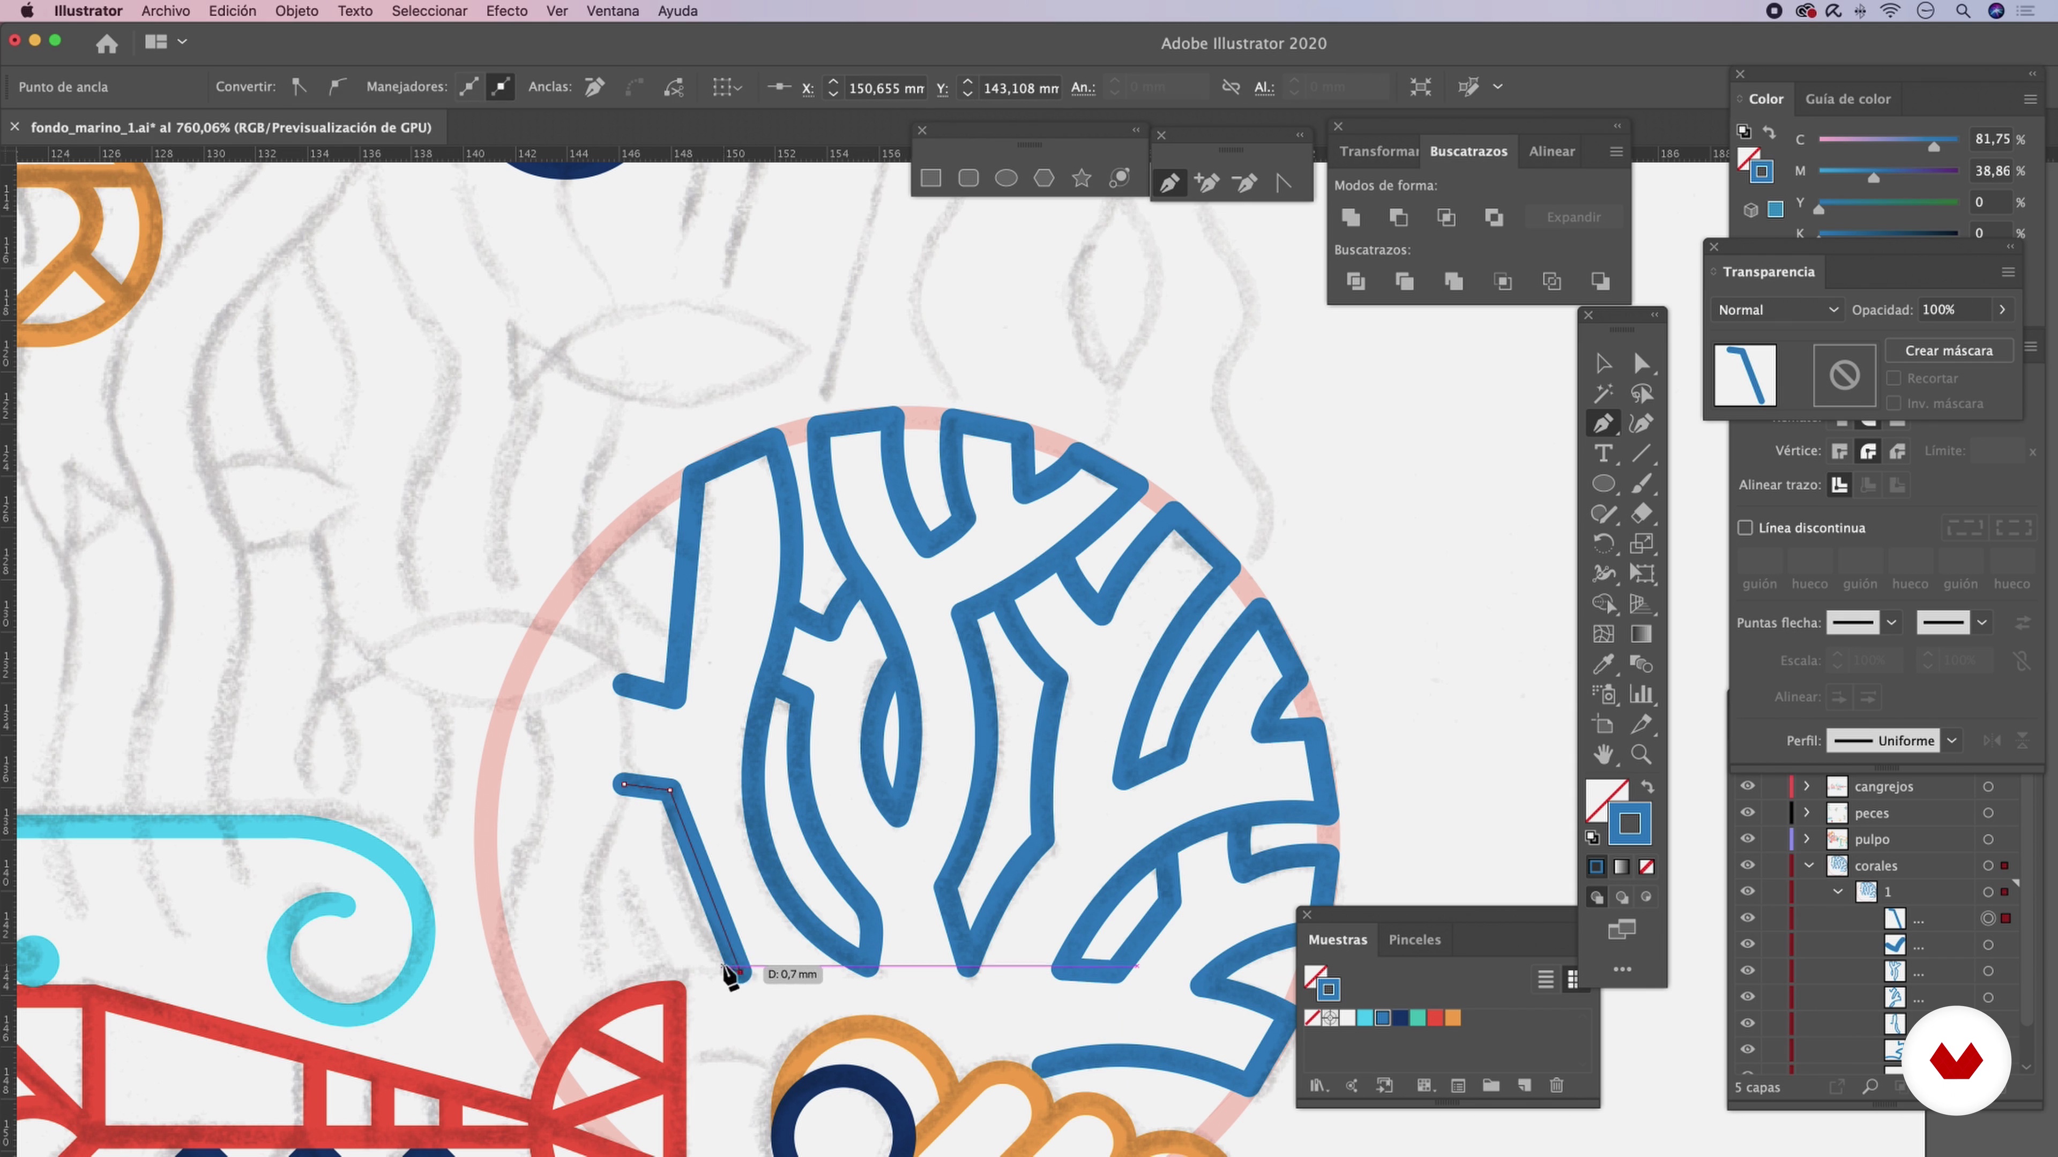The height and width of the screenshot is (1157, 2058).
Task: Hide the corales layer
Action: (x=1748, y=866)
